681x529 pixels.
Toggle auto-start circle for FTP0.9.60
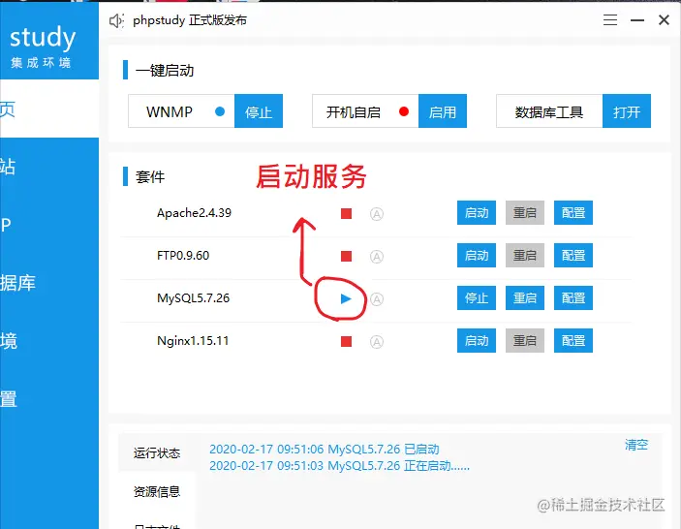(x=377, y=257)
